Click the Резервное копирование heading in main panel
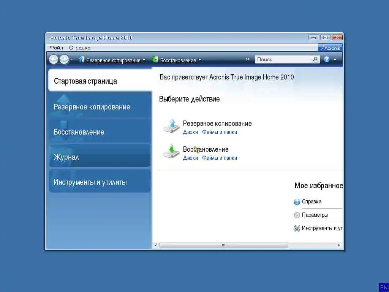 tap(217, 124)
